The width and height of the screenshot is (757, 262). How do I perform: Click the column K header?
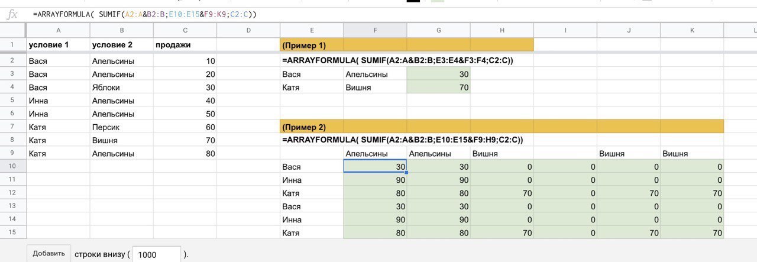(692, 30)
